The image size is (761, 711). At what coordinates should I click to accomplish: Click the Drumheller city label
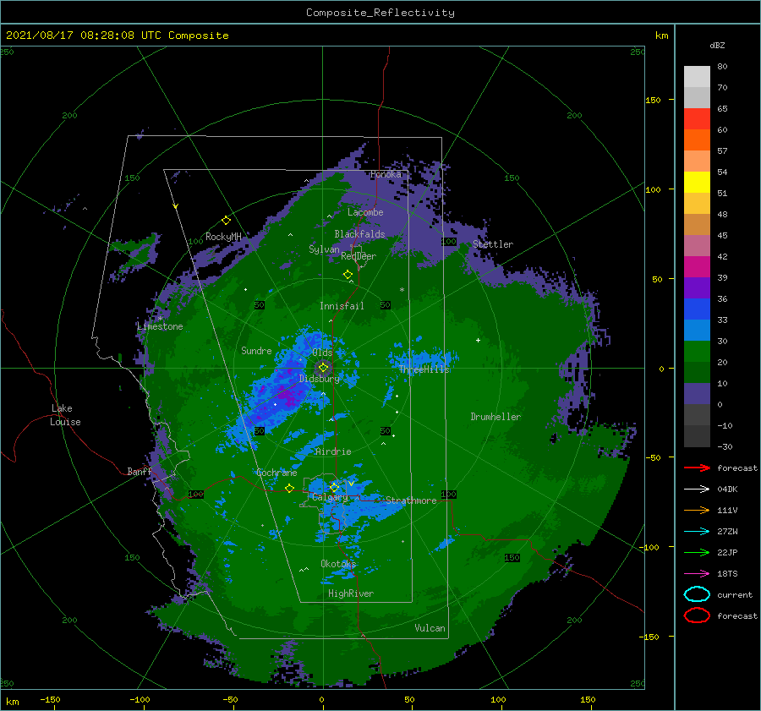[x=495, y=417]
